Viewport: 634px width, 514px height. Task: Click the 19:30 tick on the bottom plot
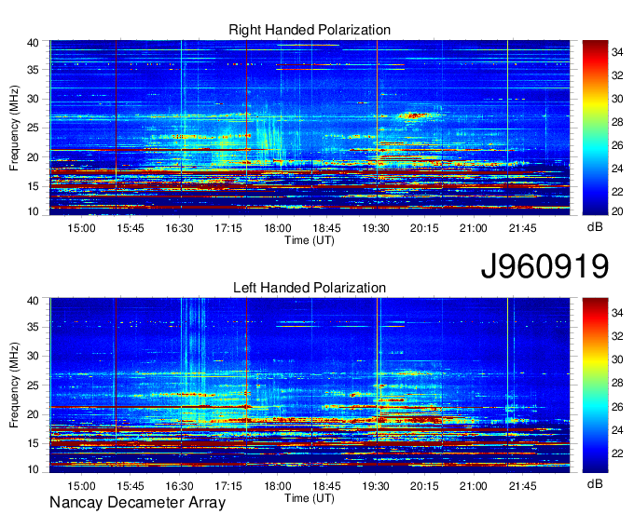pos(375,486)
